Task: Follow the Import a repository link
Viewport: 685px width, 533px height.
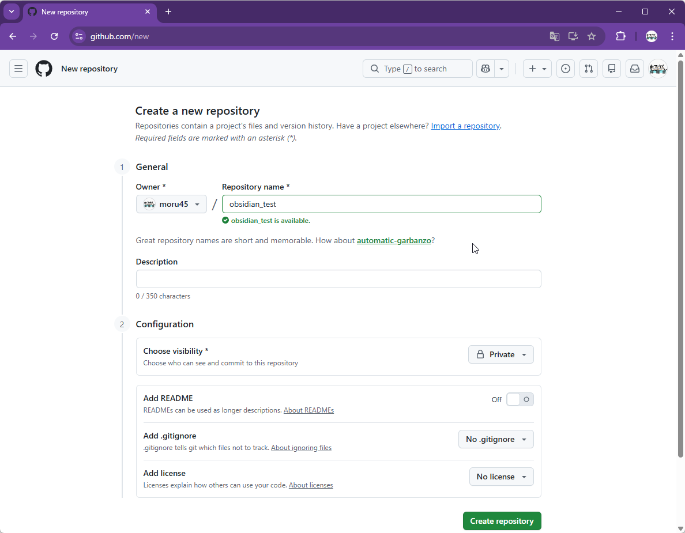Action: click(465, 126)
